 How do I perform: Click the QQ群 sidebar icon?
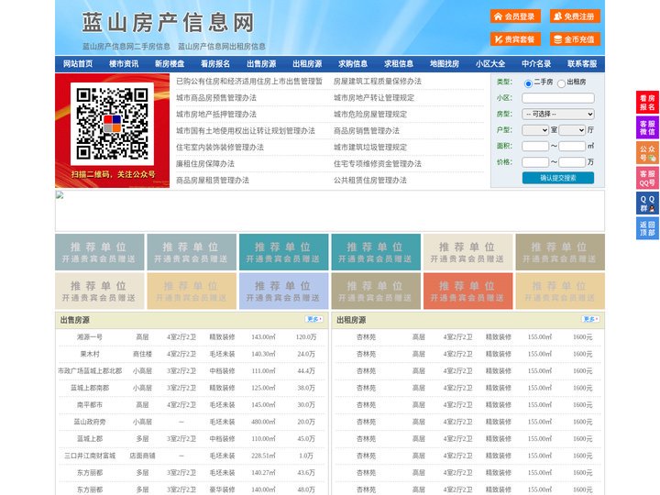tap(647, 203)
